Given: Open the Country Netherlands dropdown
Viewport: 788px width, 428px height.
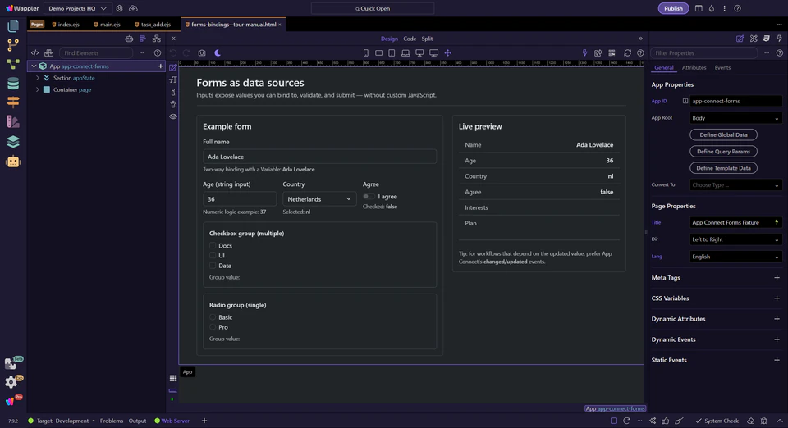Looking at the screenshot, I should tap(319, 199).
